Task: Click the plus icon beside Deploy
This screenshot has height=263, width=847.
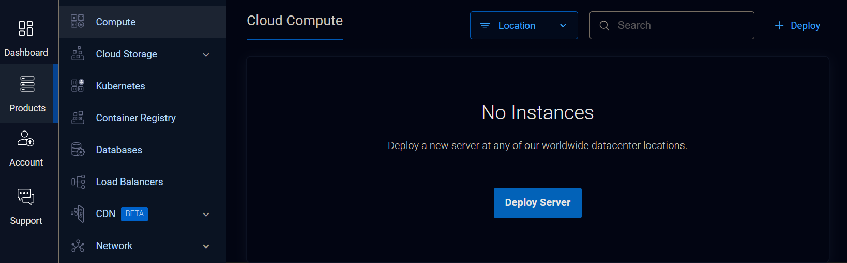Action: (x=779, y=25)
